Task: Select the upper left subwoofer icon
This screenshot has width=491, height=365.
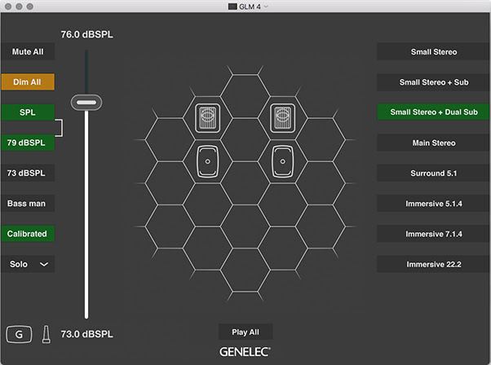Action: click(208, 118)
